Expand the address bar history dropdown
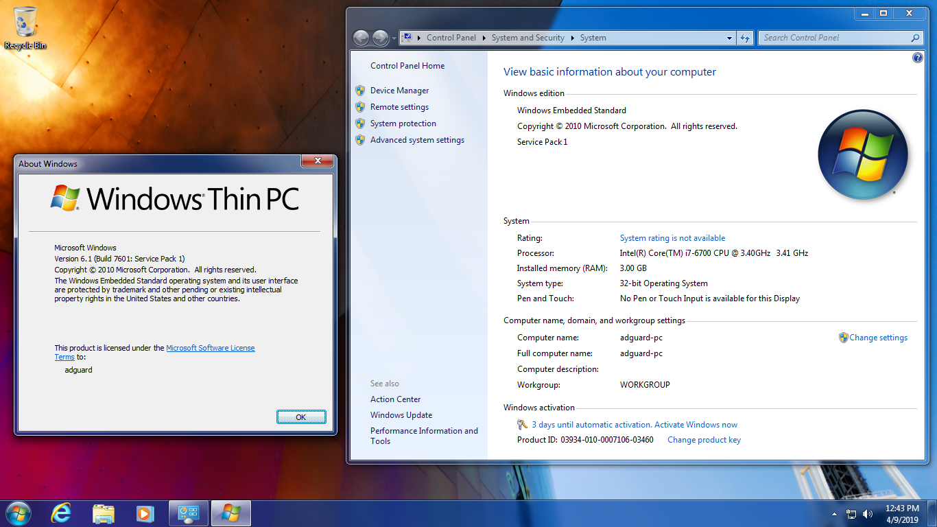 point(729,38)
